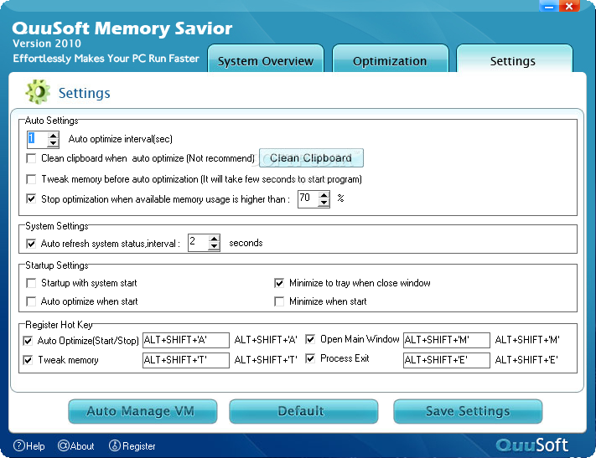Enable Tweak memory before auto optimization
The image size is (596, 458).
coord(31,179)
